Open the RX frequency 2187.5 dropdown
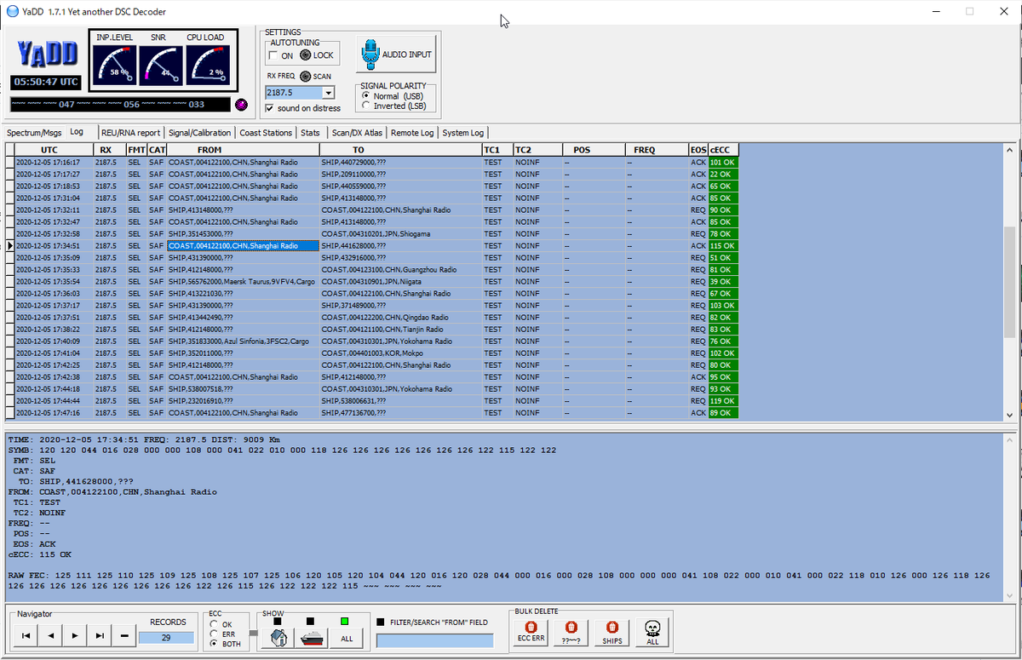This screenshot has height=660, width=1022. (328, 92)
